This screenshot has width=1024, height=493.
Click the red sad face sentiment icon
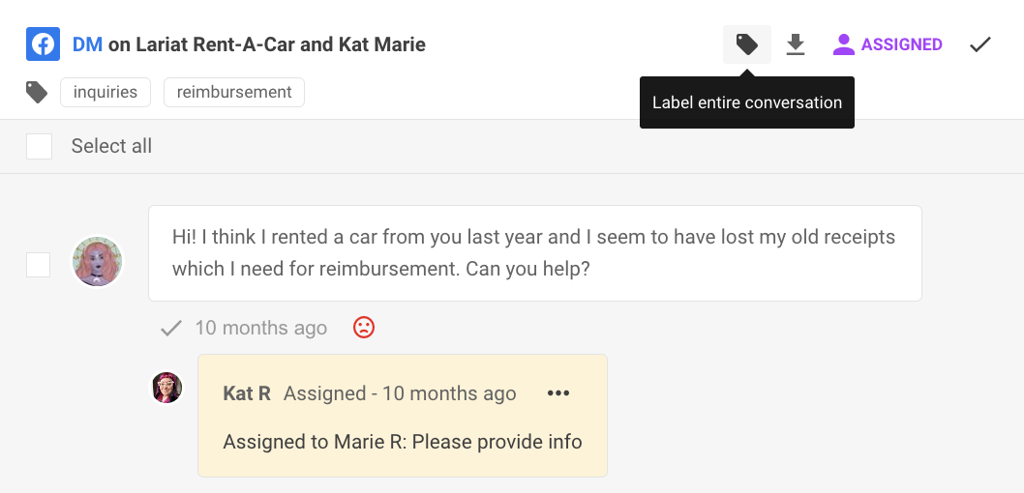(364, 328)
